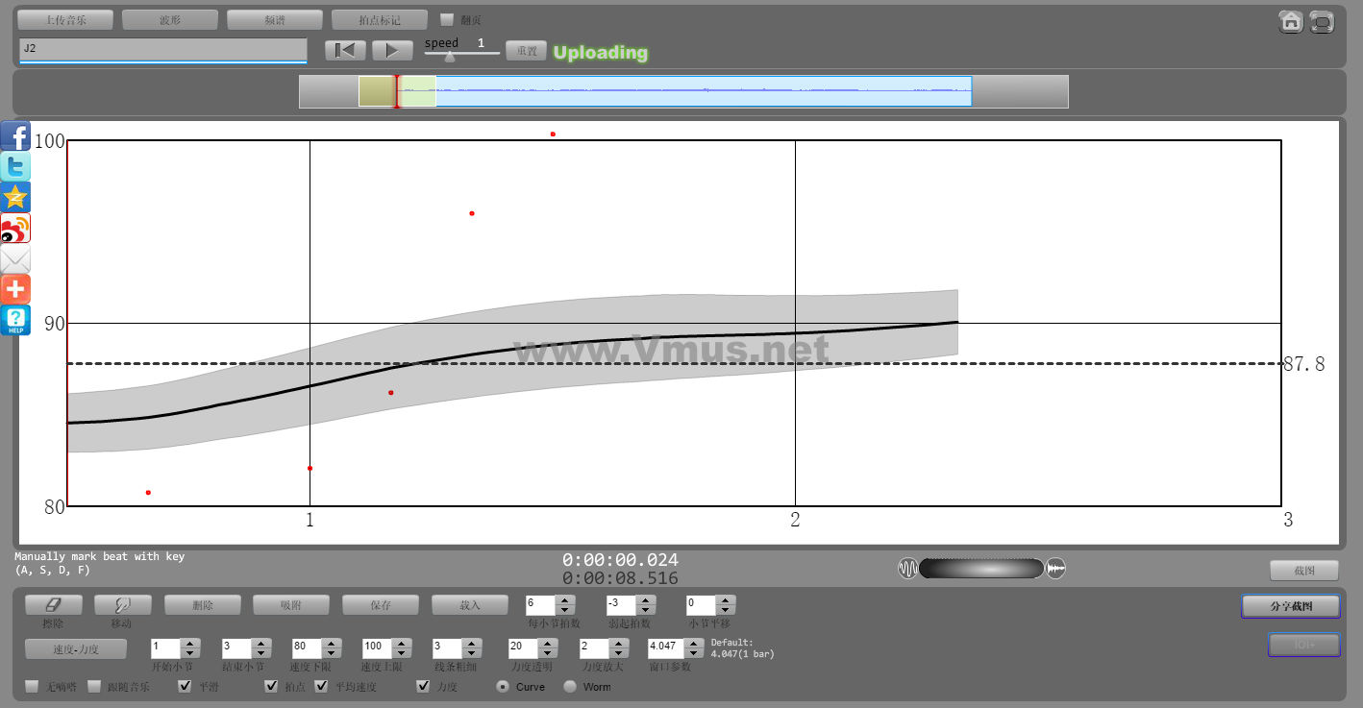Share via the Twitter sidebar icon
This screenshot has height=708, width=1363.
pos(15,166)
